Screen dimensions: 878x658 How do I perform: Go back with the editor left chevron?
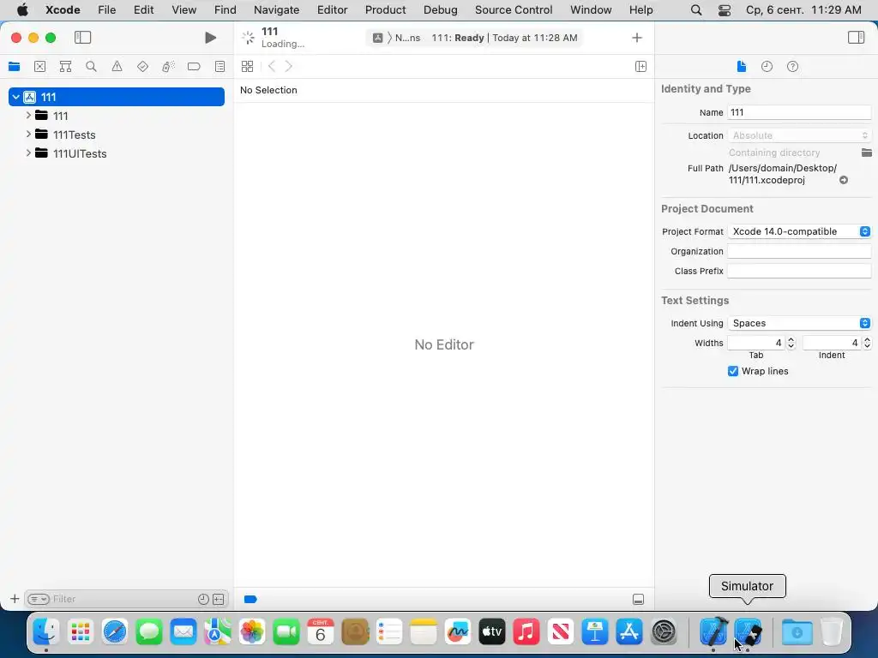[x=272, y=67]
